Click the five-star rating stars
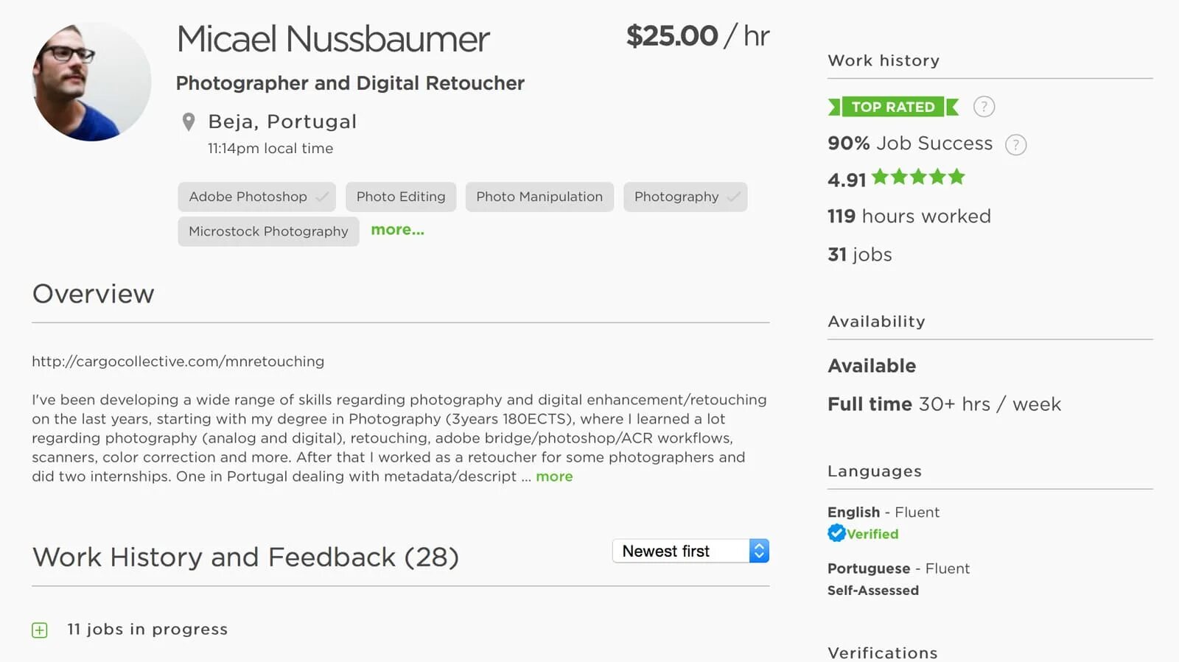1179x662 pixels. [x=918, y=177]
